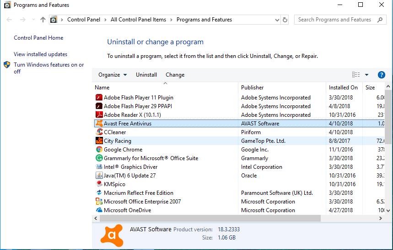Screen dimensions: 393x250
Task: Click the Microsoft OneDrive cloud icon
Action: pos(99,210)
